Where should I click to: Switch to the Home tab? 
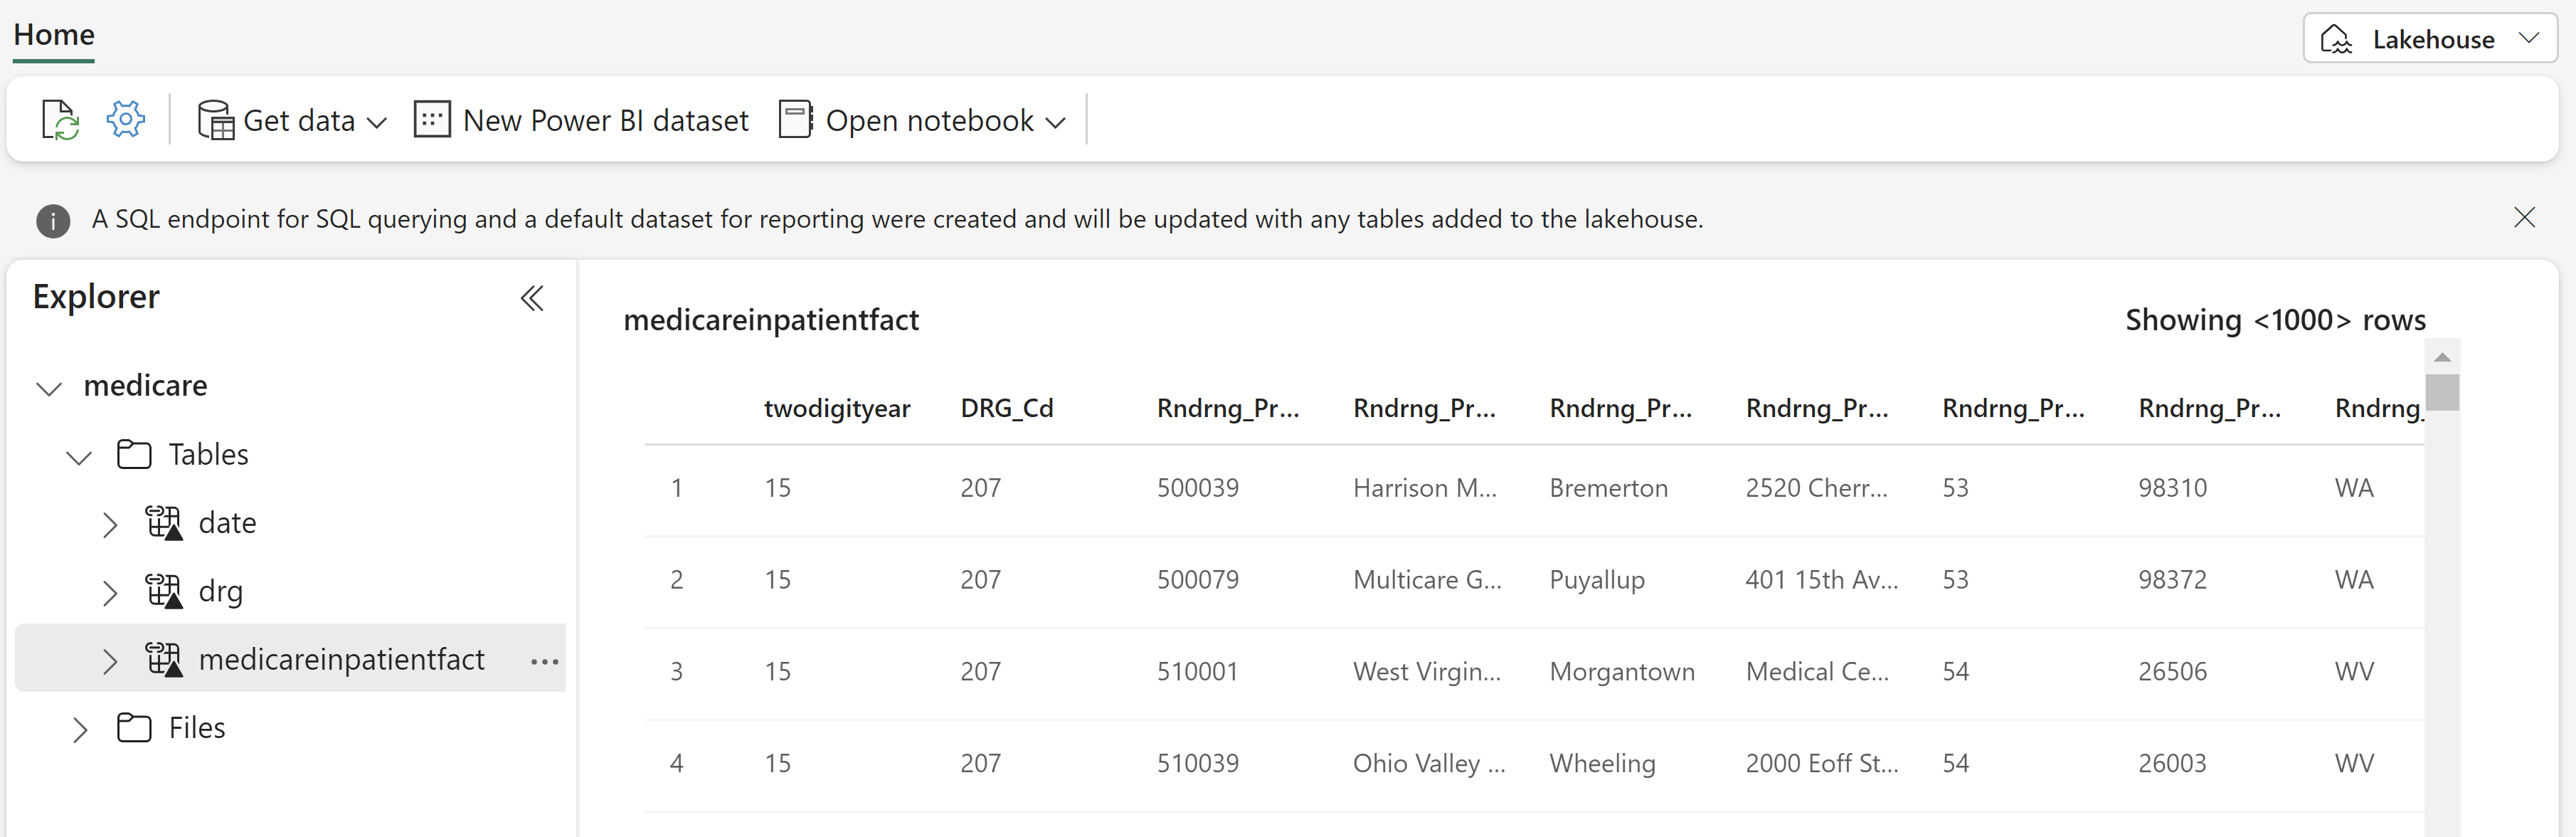click(x=54, y=35)
